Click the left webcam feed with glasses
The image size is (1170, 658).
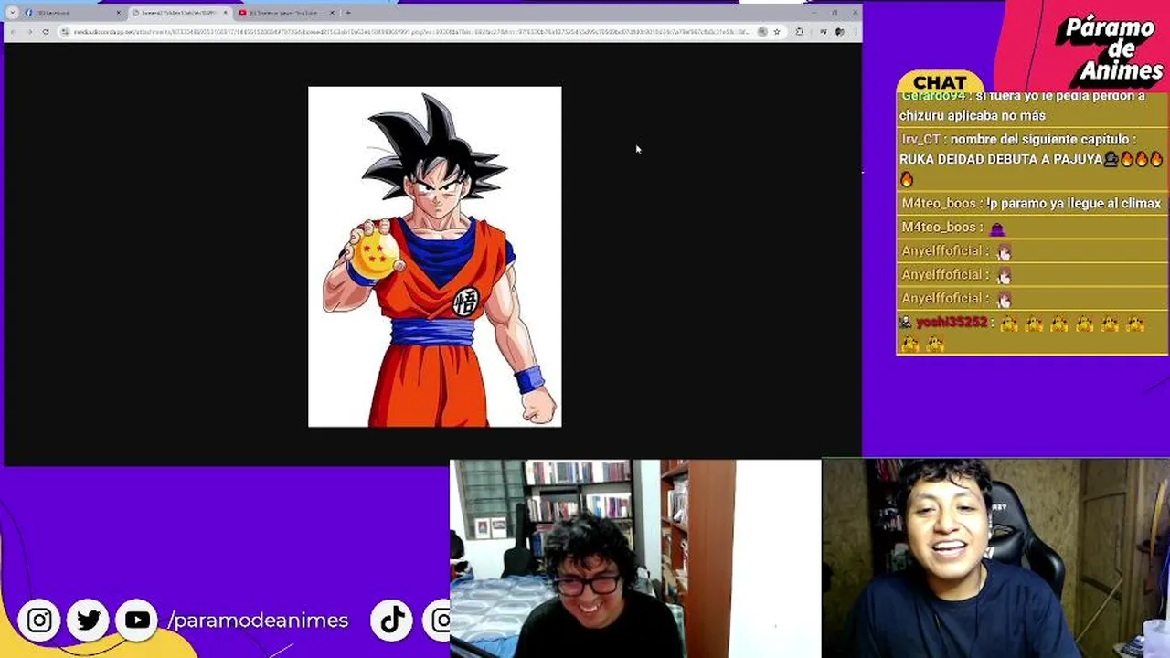[635, 558]
